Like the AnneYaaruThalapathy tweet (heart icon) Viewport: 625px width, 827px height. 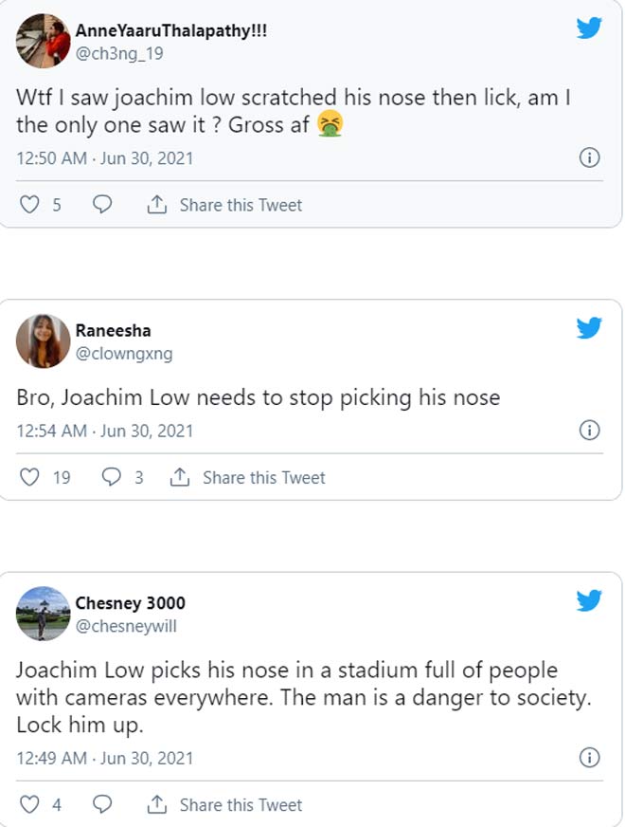[30, 205]
